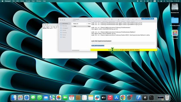Follow the Enable Pro Features link in yellow bar
The width and height of the screenshot is (181, 102).
click(x=114, y=50)
